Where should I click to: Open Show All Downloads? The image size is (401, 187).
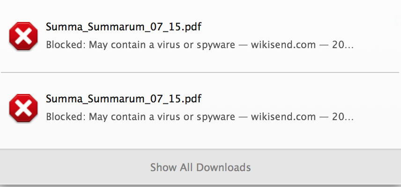click(x=200, y=167)
